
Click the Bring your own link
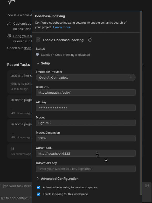tap(23, 36)
